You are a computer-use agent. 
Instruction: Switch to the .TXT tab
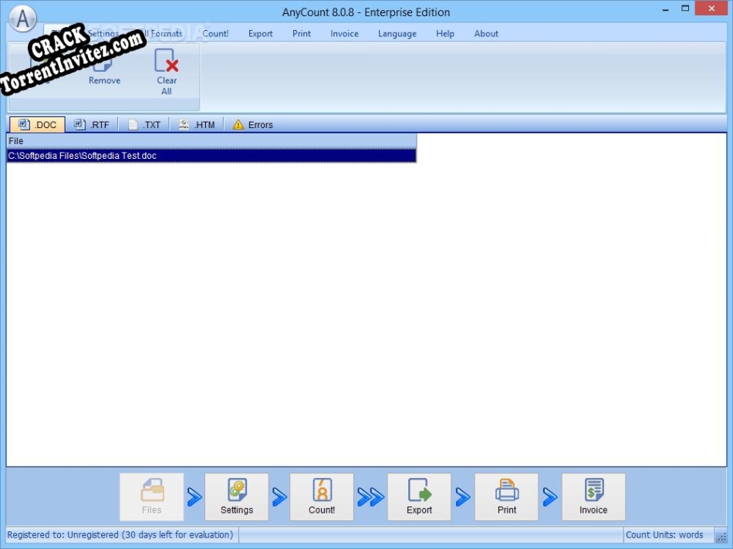click(145, 124)
